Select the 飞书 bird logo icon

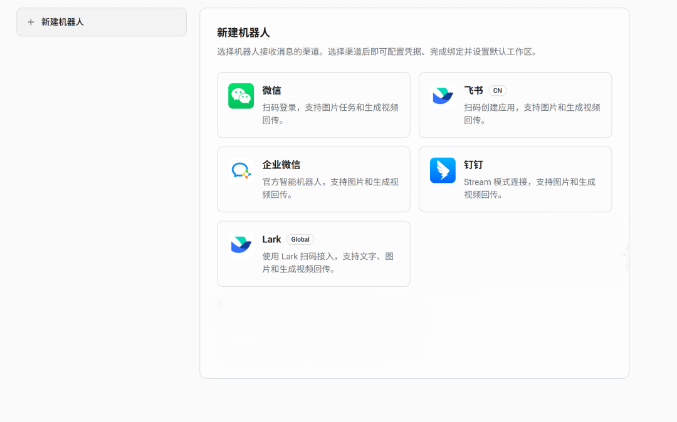tap(443, 96)
